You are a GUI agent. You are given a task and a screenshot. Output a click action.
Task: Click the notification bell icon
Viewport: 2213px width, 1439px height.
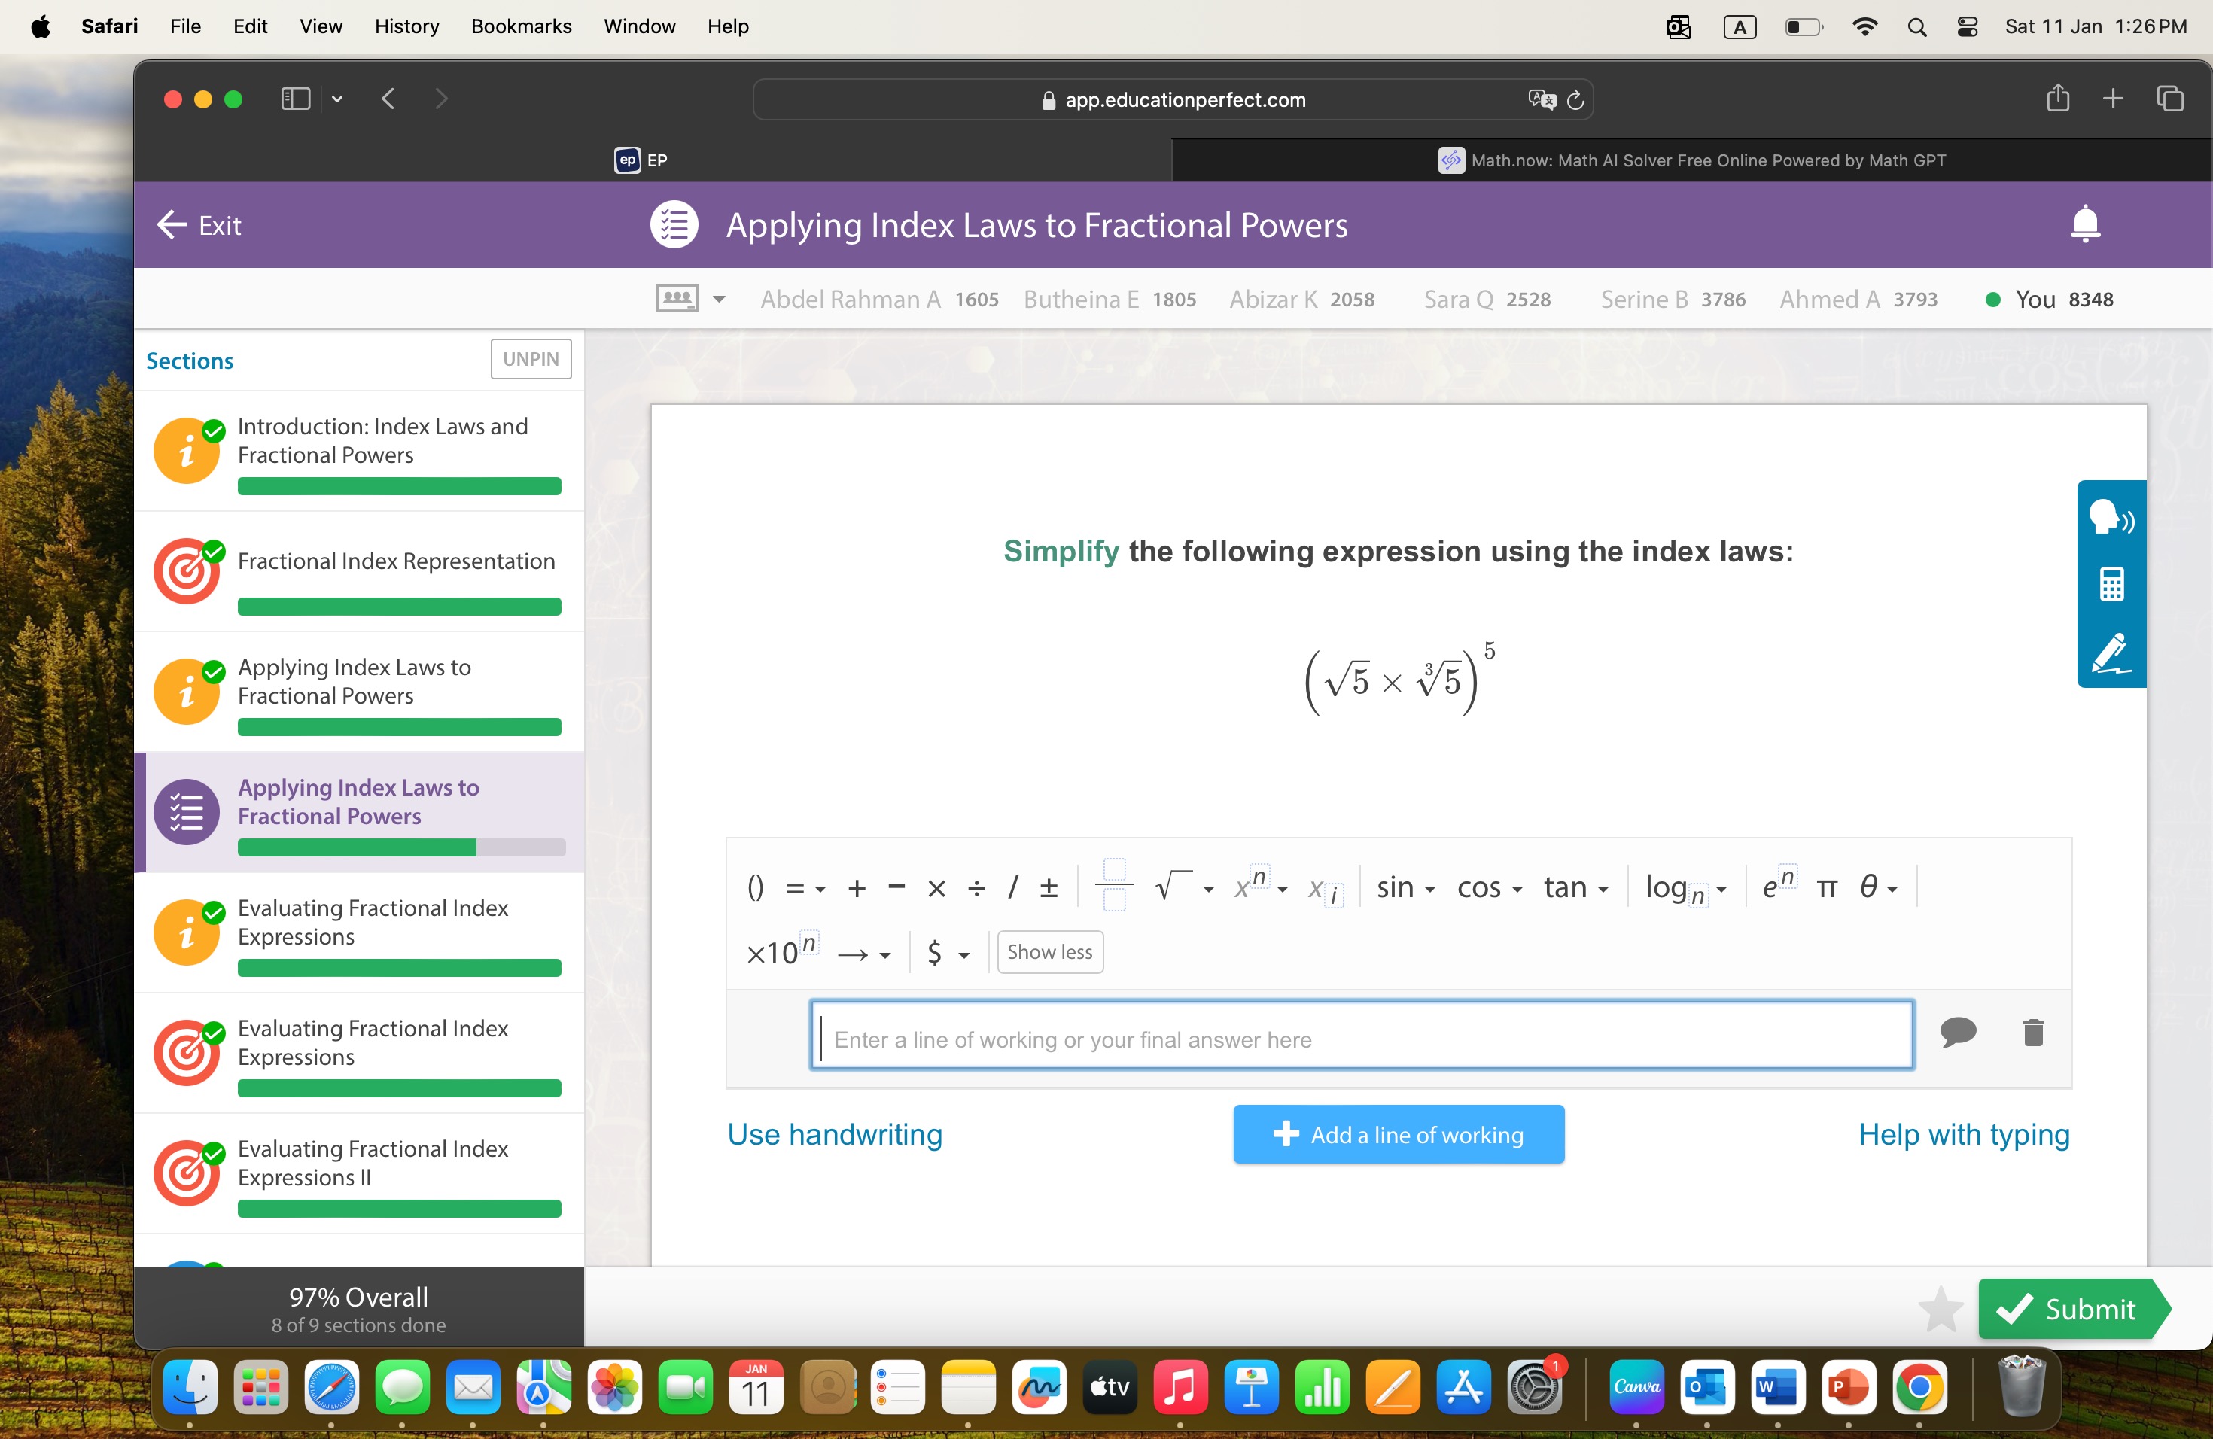coord(2086,224)
